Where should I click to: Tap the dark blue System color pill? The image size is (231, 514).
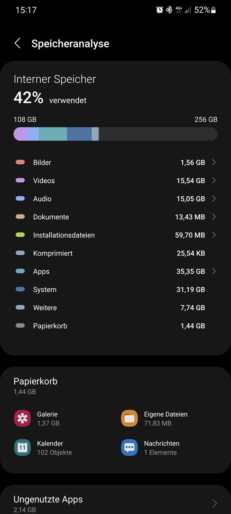tap(20, 289)
